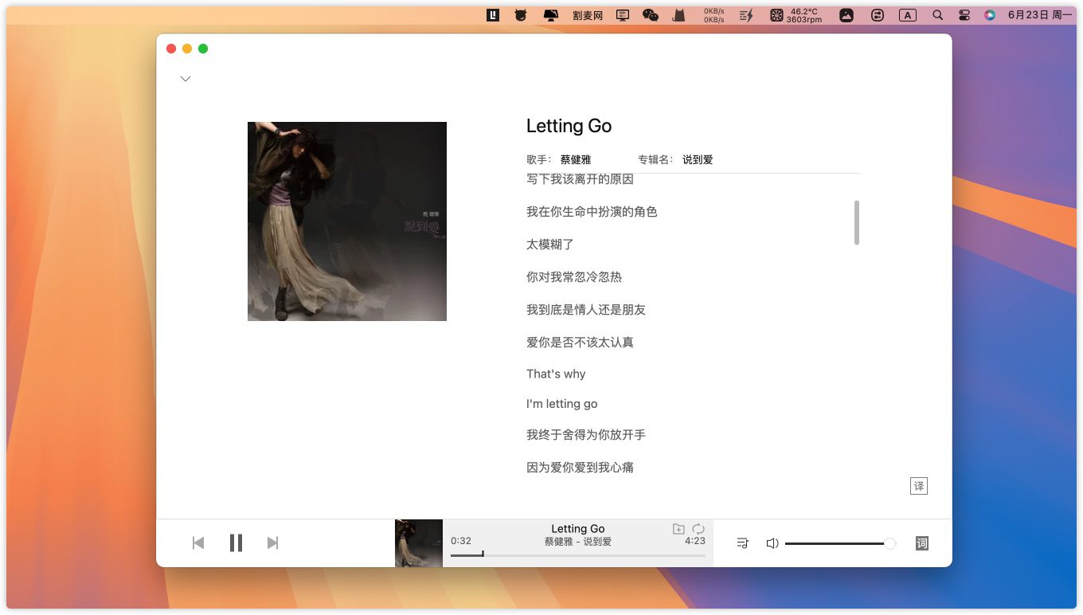
Task: Open the album link 说到爱
Action: point(698,159)
